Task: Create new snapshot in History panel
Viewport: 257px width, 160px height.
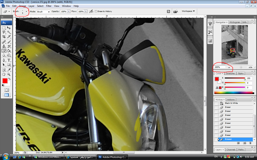Action: (244, 143)
